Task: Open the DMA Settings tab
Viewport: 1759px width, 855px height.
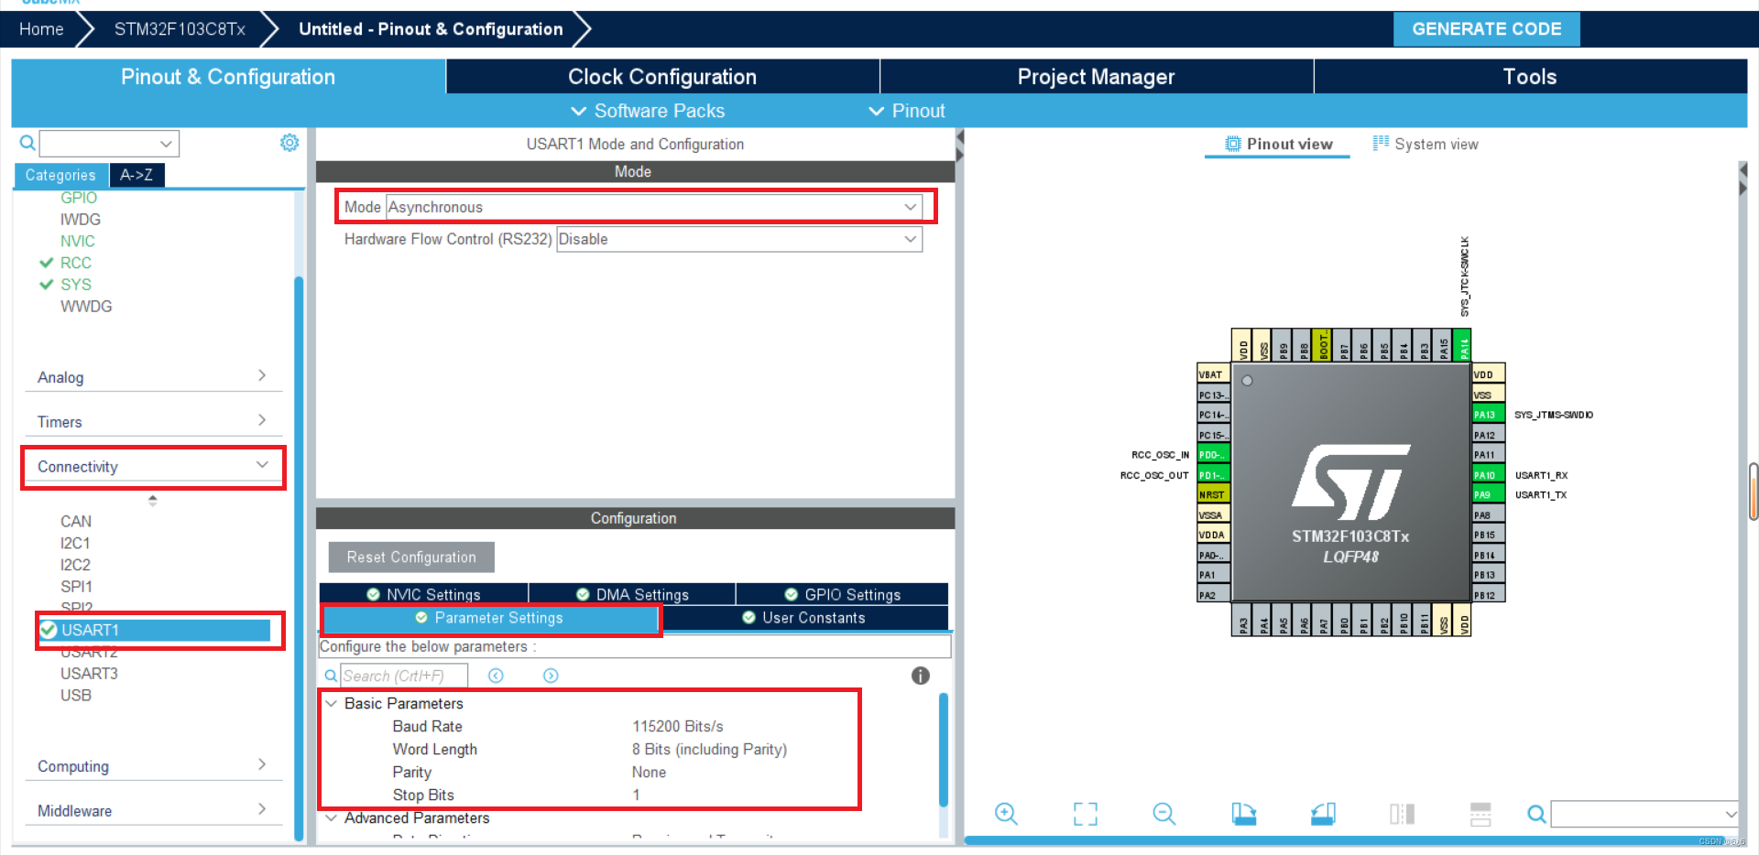Action: (632, 594)
